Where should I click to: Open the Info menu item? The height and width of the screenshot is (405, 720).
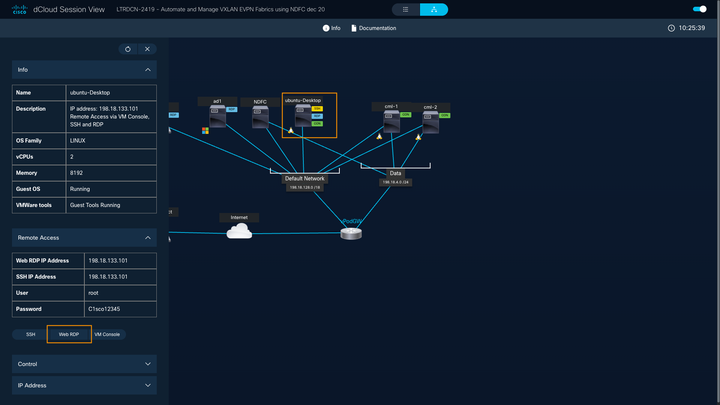pyautogui.click(x=331, y=28)
